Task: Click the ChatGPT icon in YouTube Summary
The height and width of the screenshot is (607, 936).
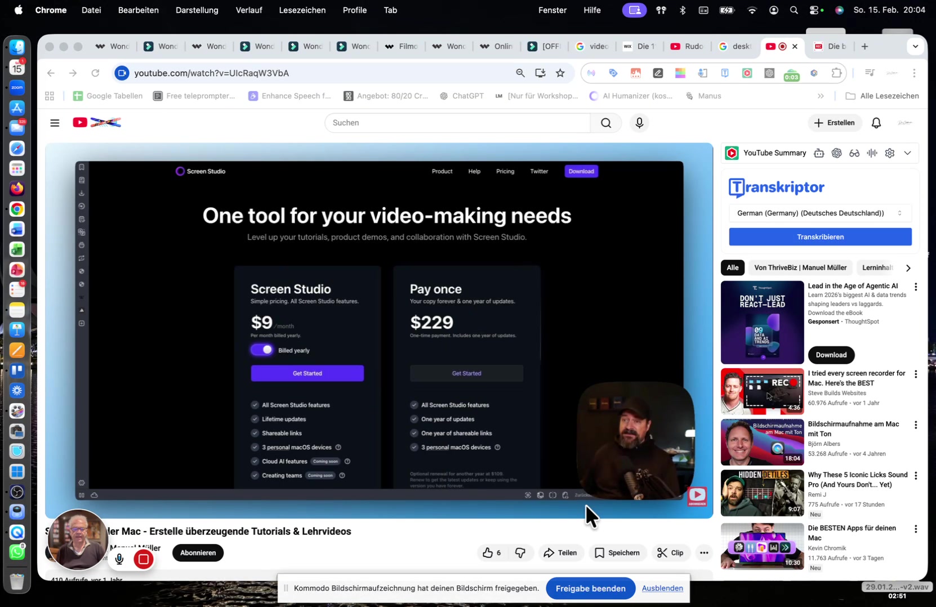Action: pos(837,153)
